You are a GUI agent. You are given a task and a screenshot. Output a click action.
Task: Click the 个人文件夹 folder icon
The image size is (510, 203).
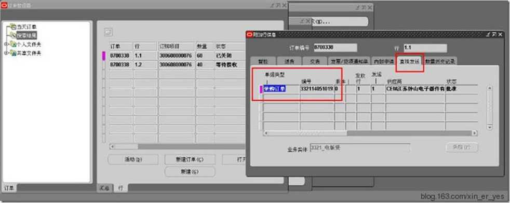pyautogui.click(x=13, y=44)
